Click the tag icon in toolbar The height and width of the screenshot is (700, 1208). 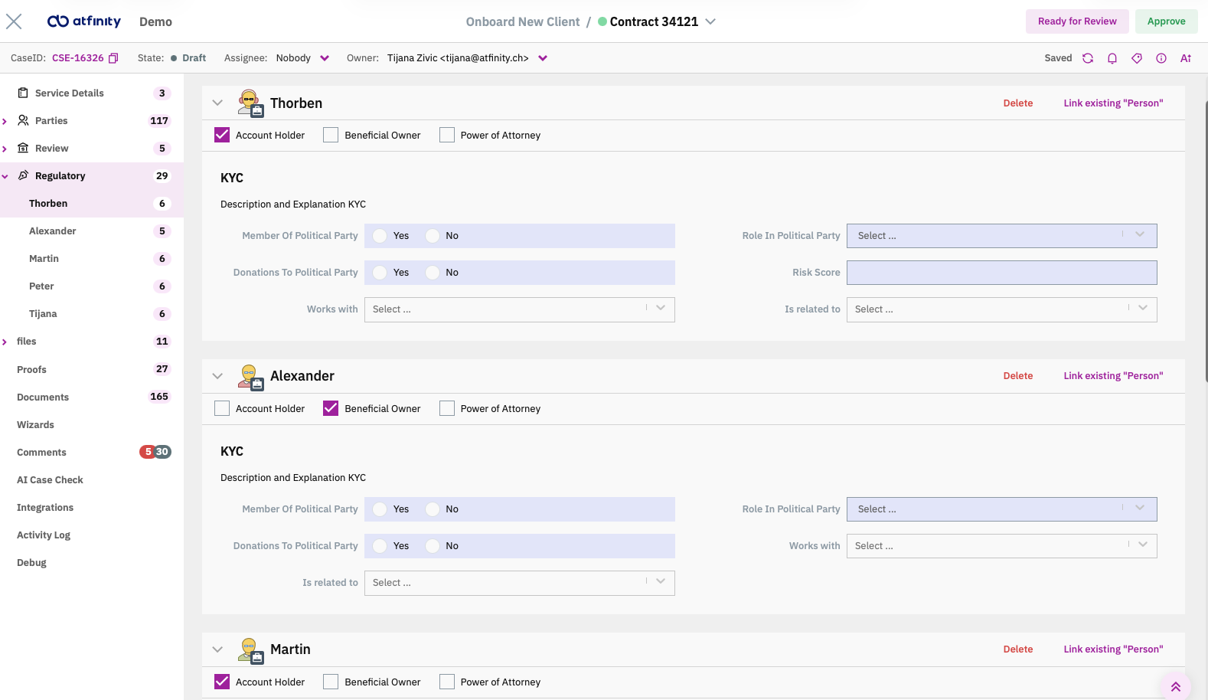tap(1137, 58)
